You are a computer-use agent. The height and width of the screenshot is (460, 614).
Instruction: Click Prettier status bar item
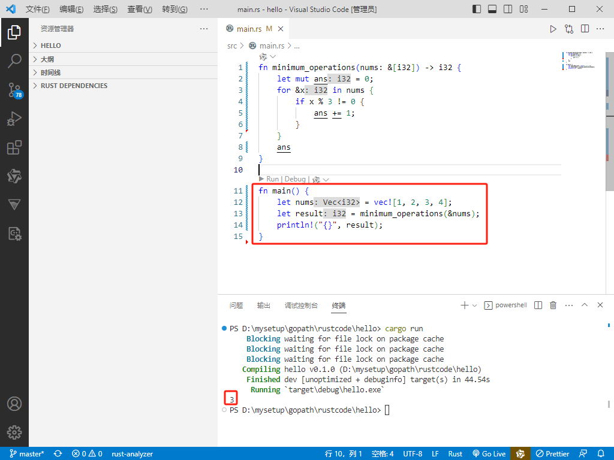click(552, 454)
